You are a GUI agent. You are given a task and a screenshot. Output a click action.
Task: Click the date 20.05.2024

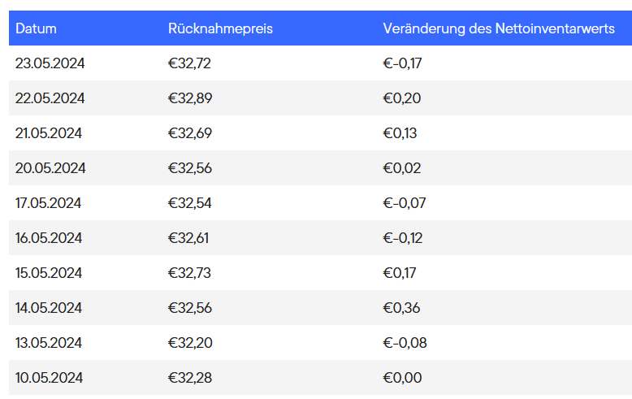[x=50, y=168]
